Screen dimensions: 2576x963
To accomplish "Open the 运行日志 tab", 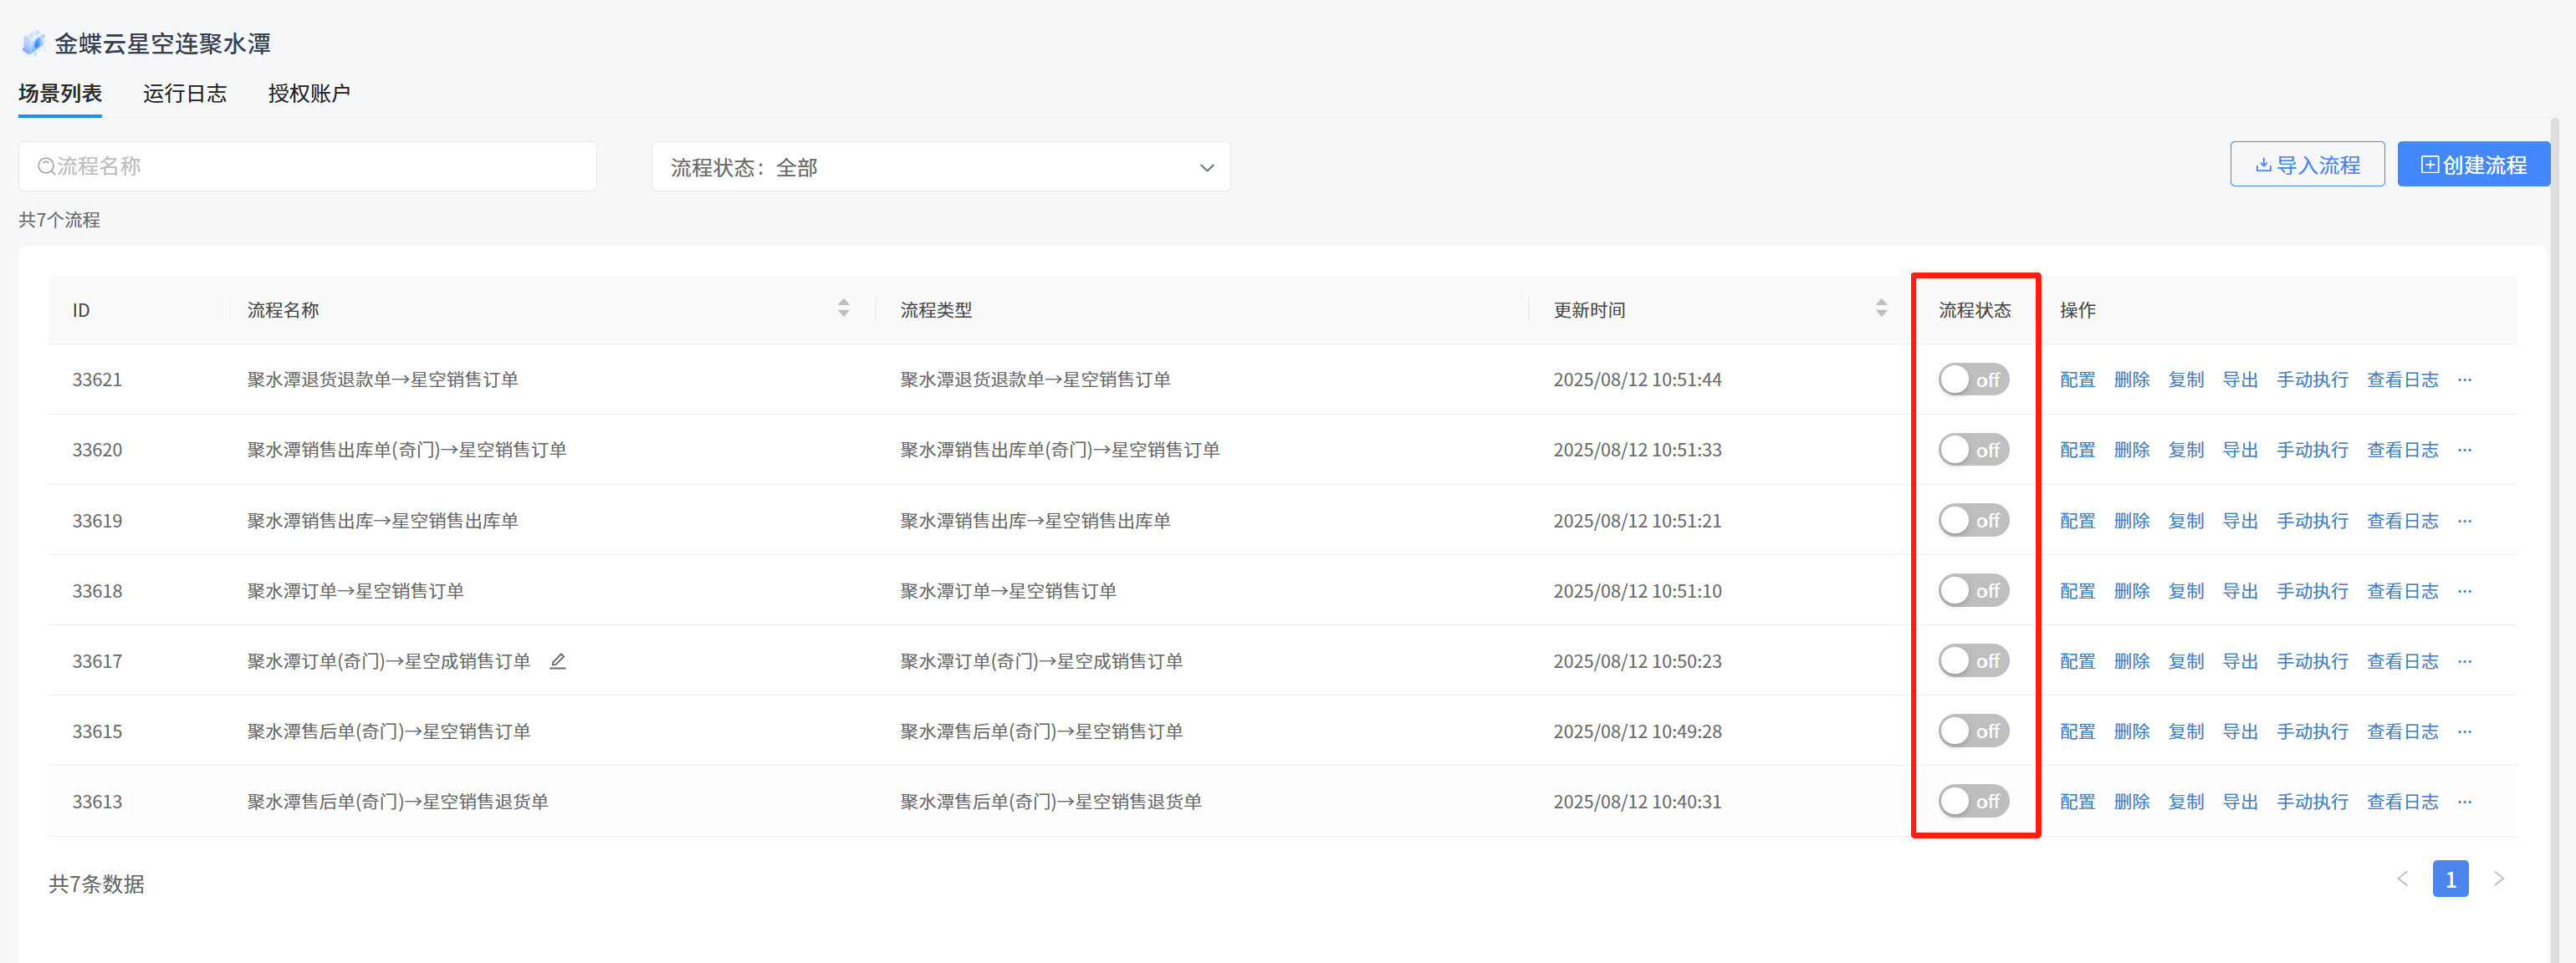I will pyautogui.click(x=185, y=93).
